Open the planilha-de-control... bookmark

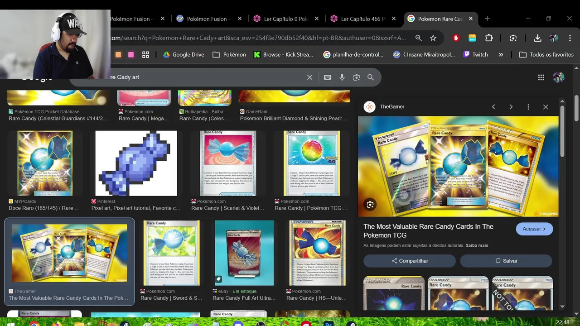[353, 54]
